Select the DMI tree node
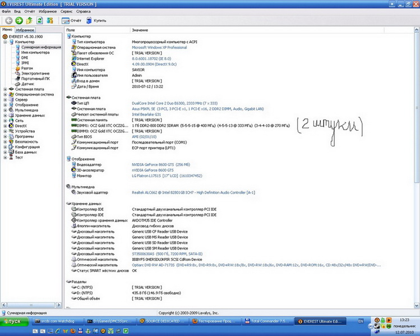The height and width of the screenshot is (336, 420). tap(24, 57)
